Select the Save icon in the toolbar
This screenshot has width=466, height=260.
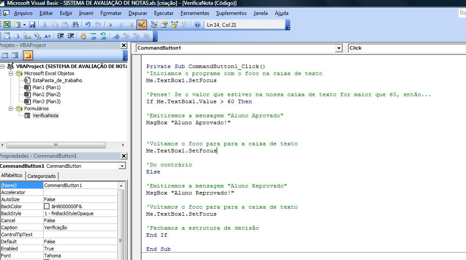pos(32,25)
